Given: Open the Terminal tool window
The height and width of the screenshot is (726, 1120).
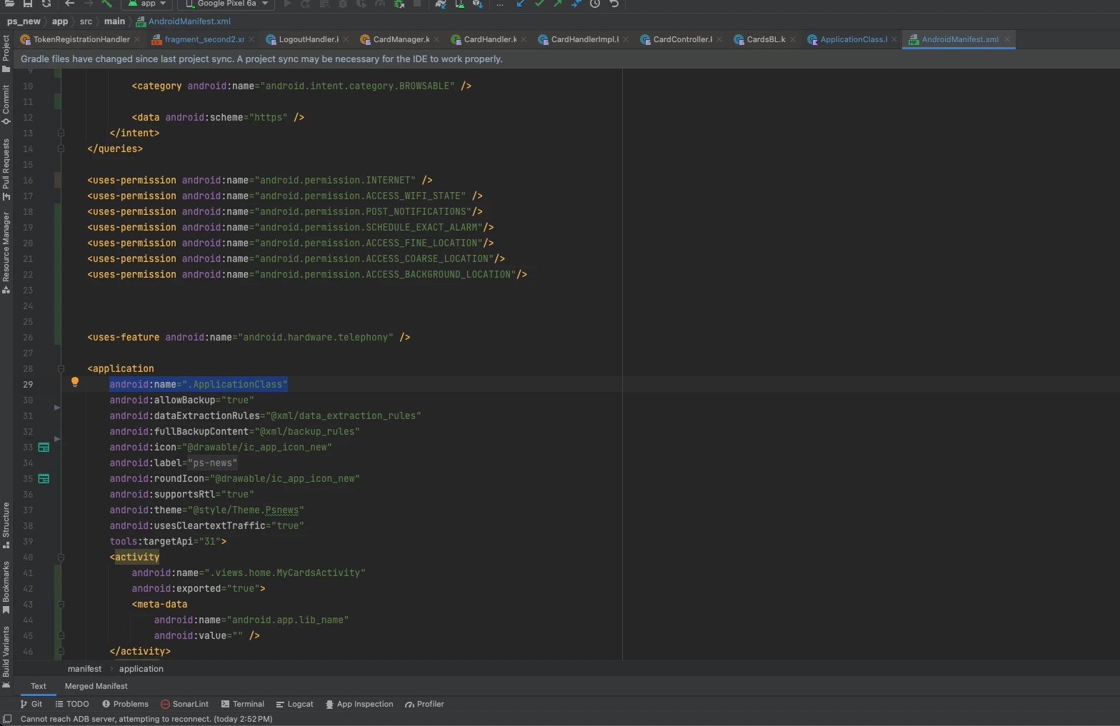Looking at the screenshot, I should click(x=243, y=704).
